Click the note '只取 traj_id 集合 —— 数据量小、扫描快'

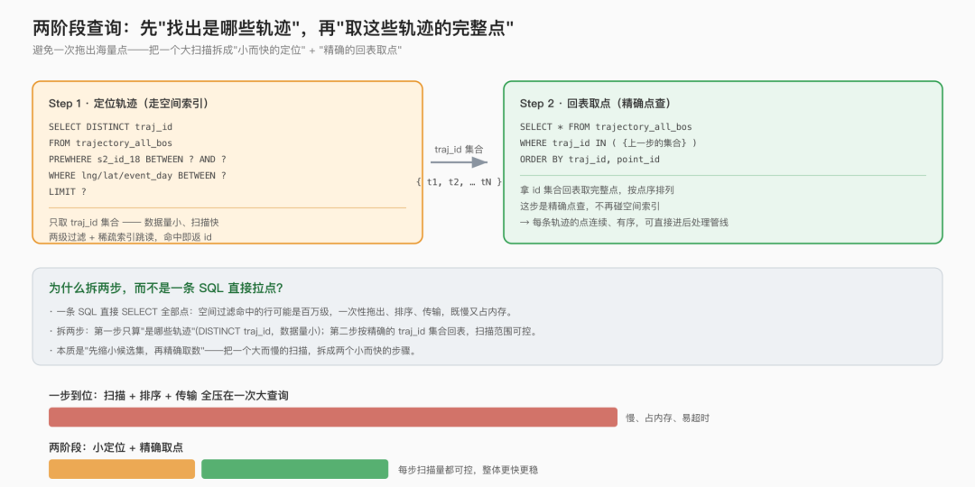pyautogui.click(x=134, y=222)
